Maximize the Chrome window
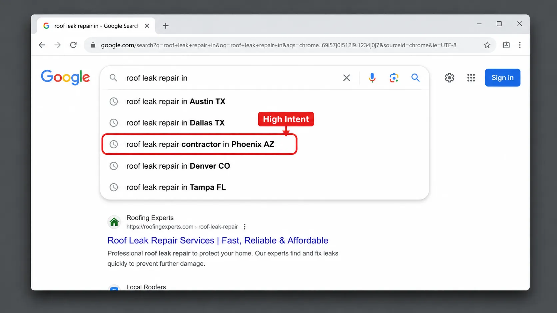 click(x=499, y=24)
